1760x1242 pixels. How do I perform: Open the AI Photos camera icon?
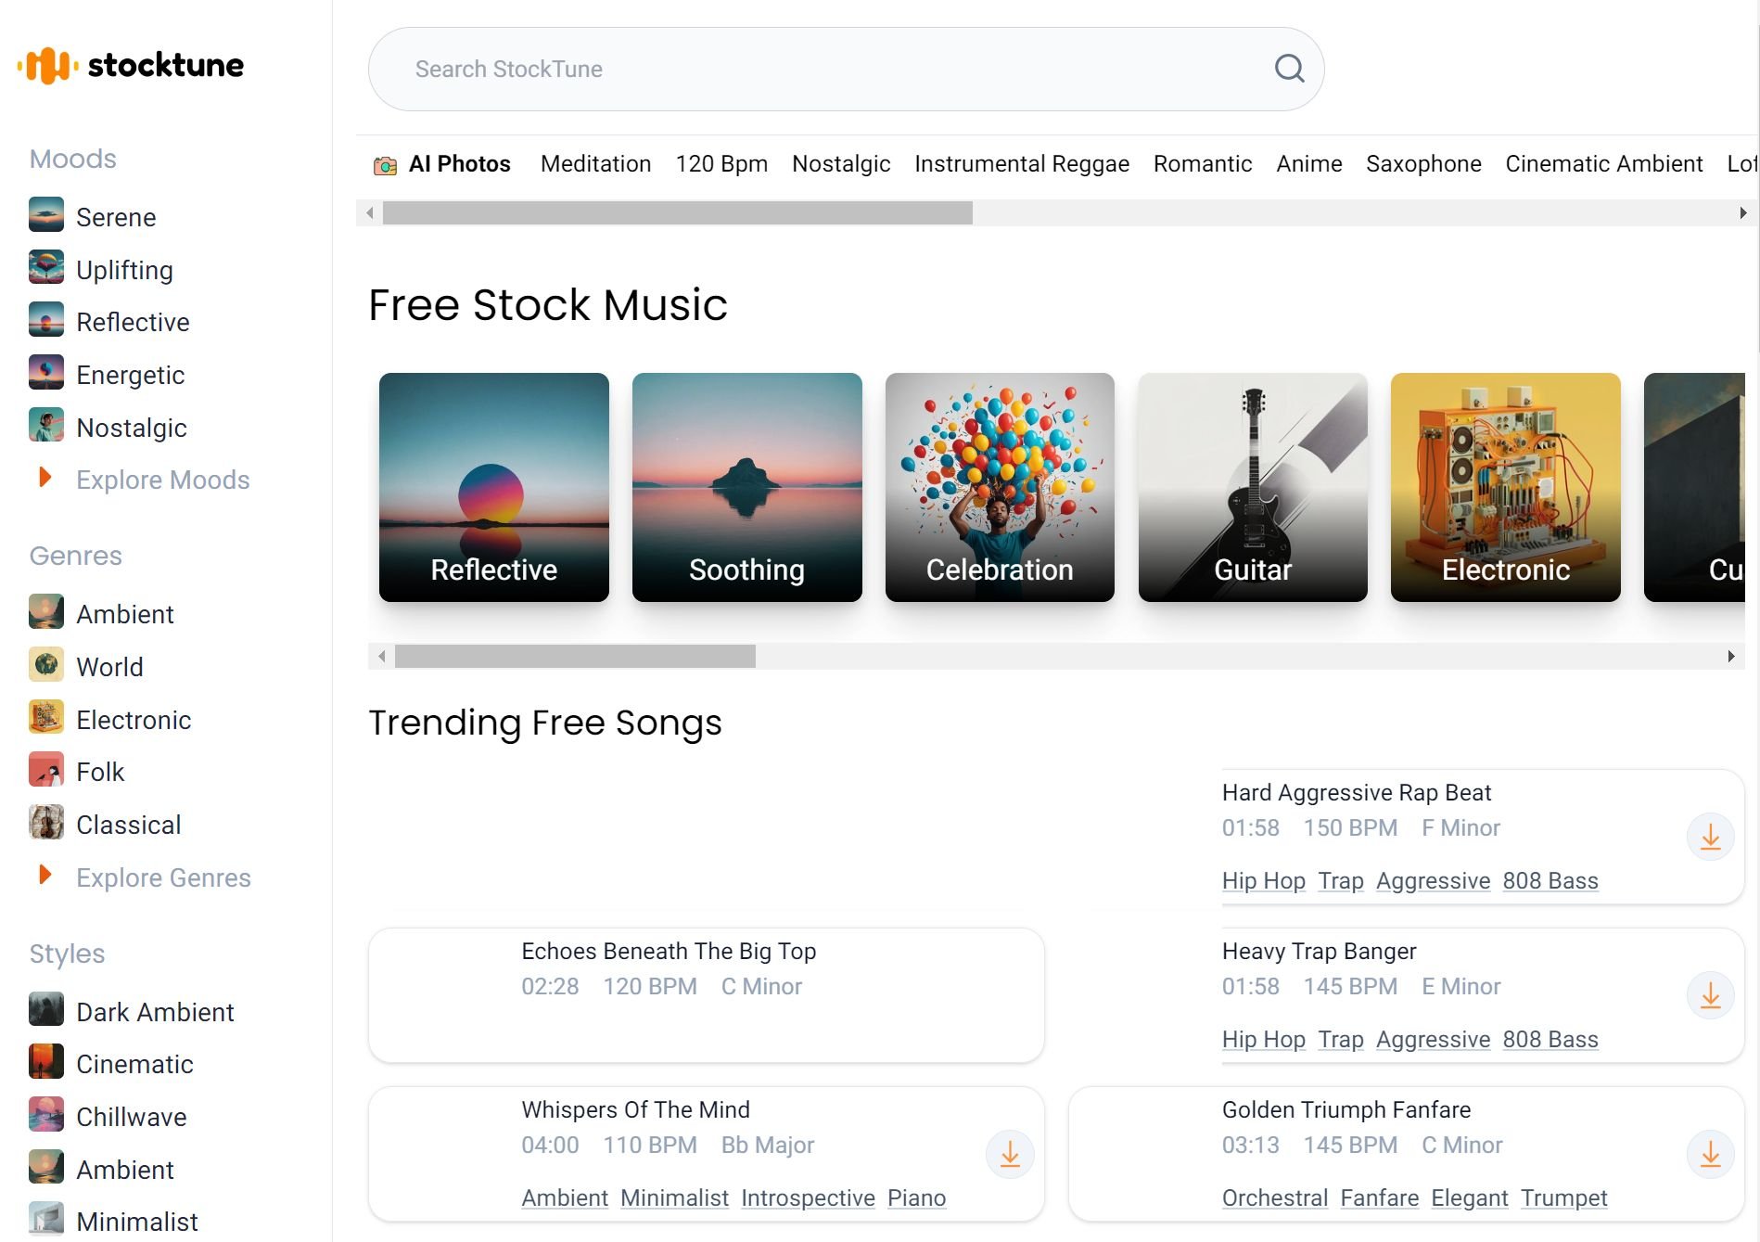point(385,165)
